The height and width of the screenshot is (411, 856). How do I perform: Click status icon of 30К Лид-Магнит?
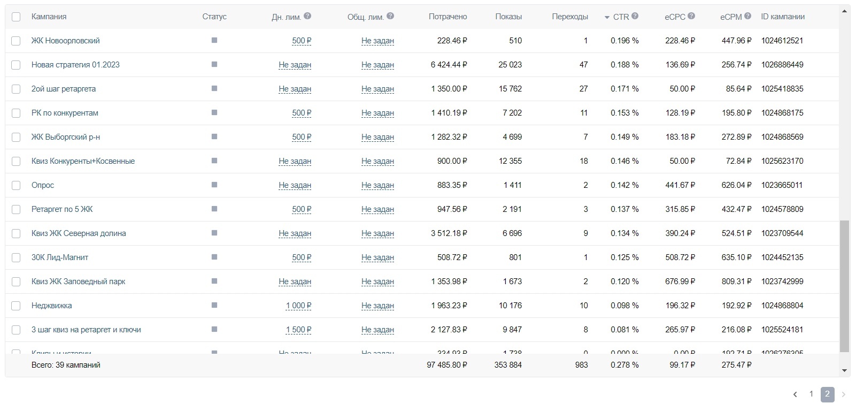click(214, 257)
